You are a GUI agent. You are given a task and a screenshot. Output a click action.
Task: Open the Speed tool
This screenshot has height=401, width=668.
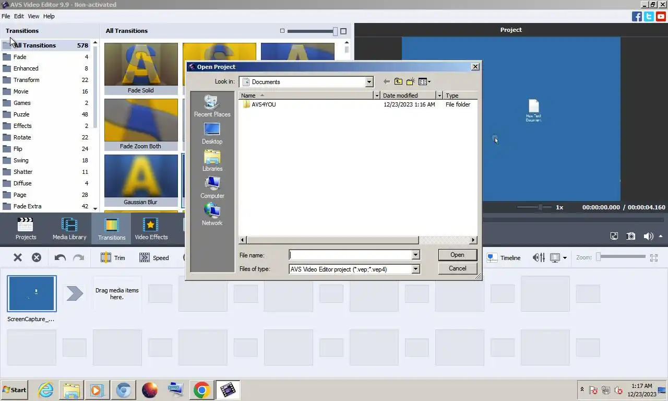click(x=154, y=257)
